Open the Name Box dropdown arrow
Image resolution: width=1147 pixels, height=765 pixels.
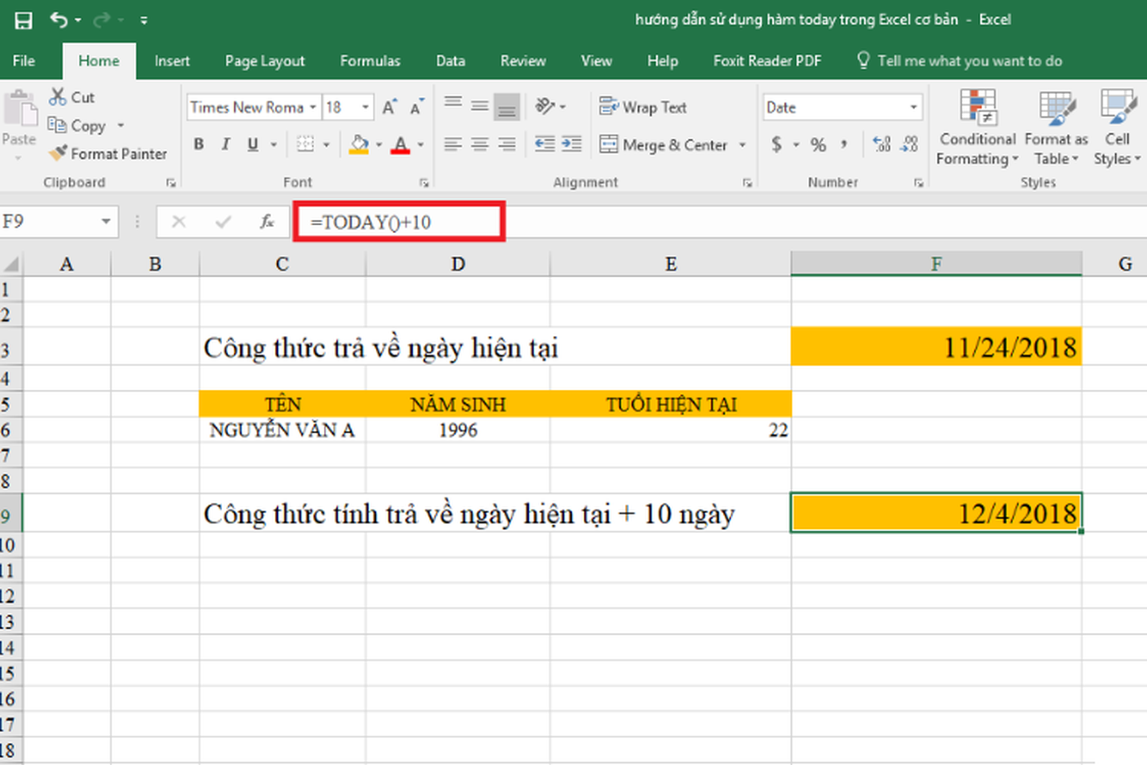[x=106, y=222]
